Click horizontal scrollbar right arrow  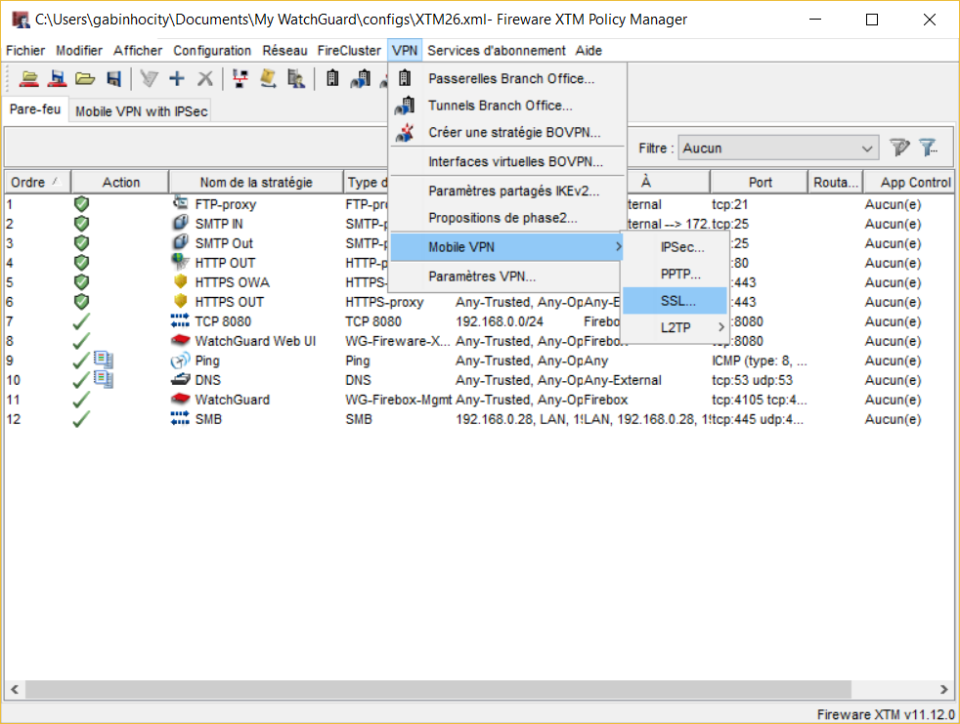pyautogui.click(x=944, y=690)
